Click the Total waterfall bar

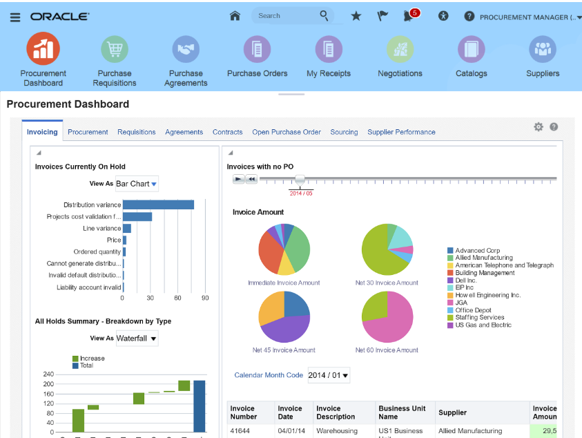coord(200,406)
